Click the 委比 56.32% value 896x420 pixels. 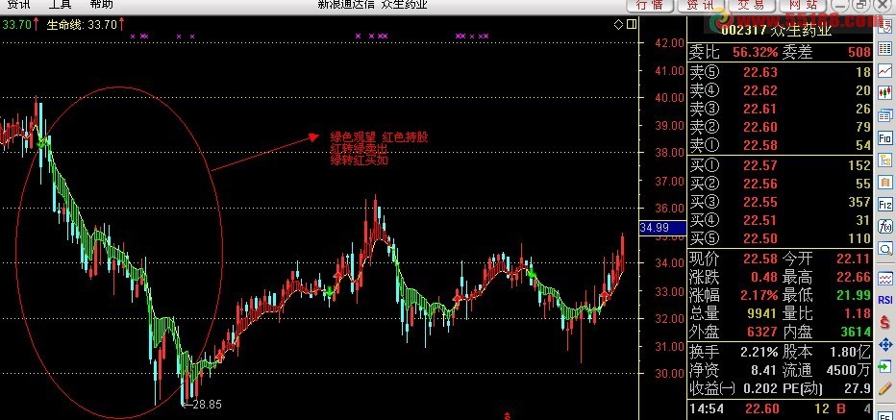click(755, 53)
